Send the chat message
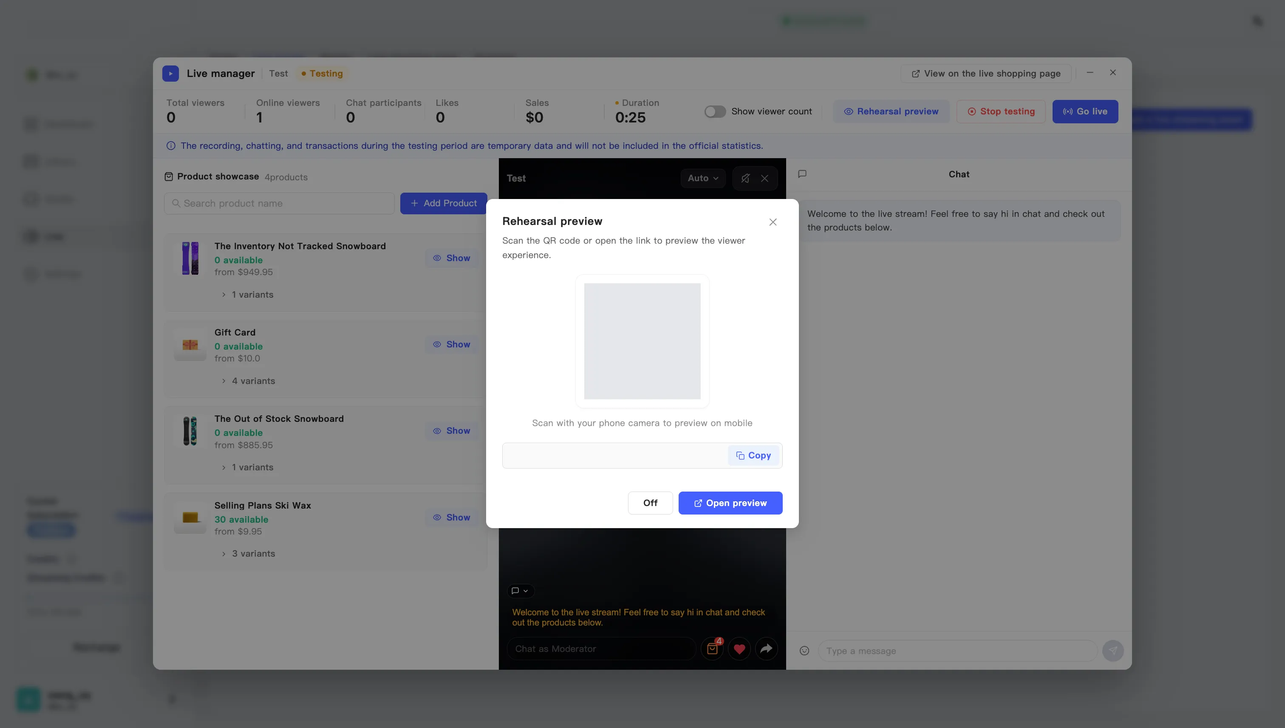 [x=1112, y=651]
